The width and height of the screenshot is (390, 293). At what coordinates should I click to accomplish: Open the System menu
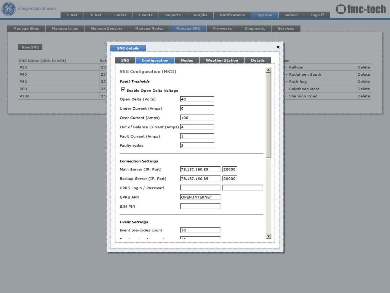(x=265, y=15)
